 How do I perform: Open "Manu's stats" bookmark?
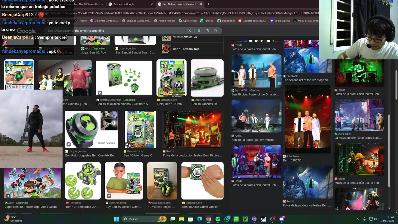point(306,21)
